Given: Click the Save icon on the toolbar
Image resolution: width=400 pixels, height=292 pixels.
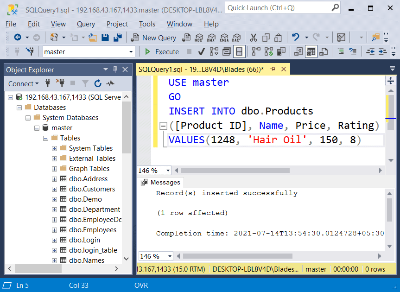Looking at the screenshot, I should (105, 38).
